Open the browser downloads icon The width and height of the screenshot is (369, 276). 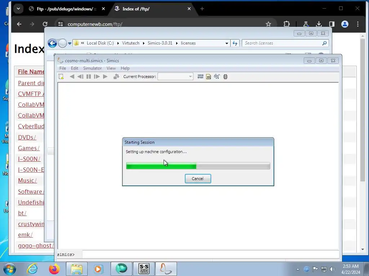319,24
